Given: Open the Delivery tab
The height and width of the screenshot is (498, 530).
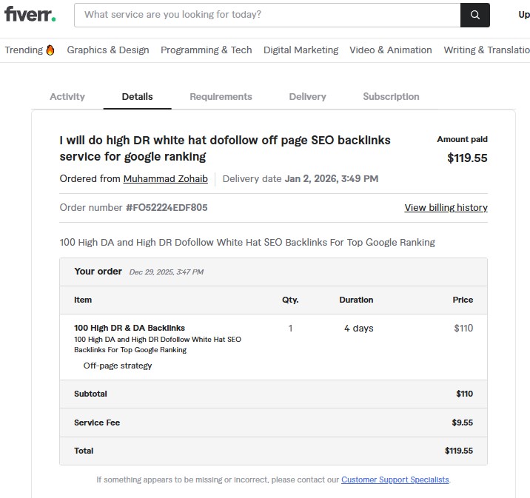Looking at the screenshot, I should pos(307,97).
